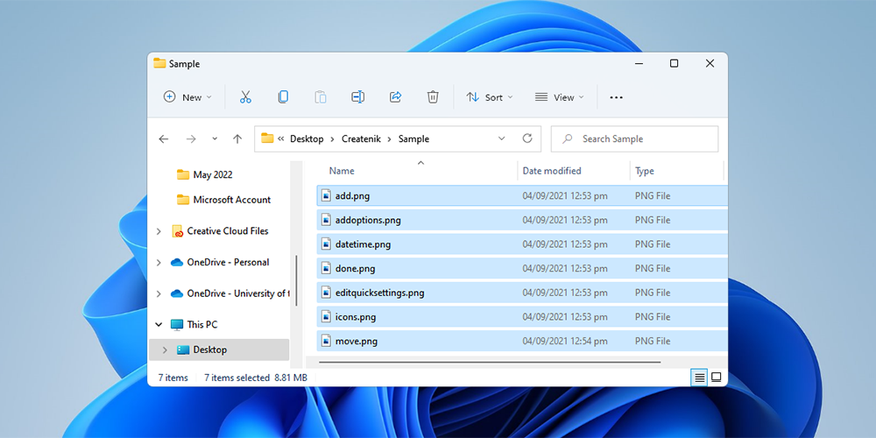Image resolution: width=876 pixels, height=438 pixels.
Task: Open the See more ellipsis menu
Action: tap(616, 97)
